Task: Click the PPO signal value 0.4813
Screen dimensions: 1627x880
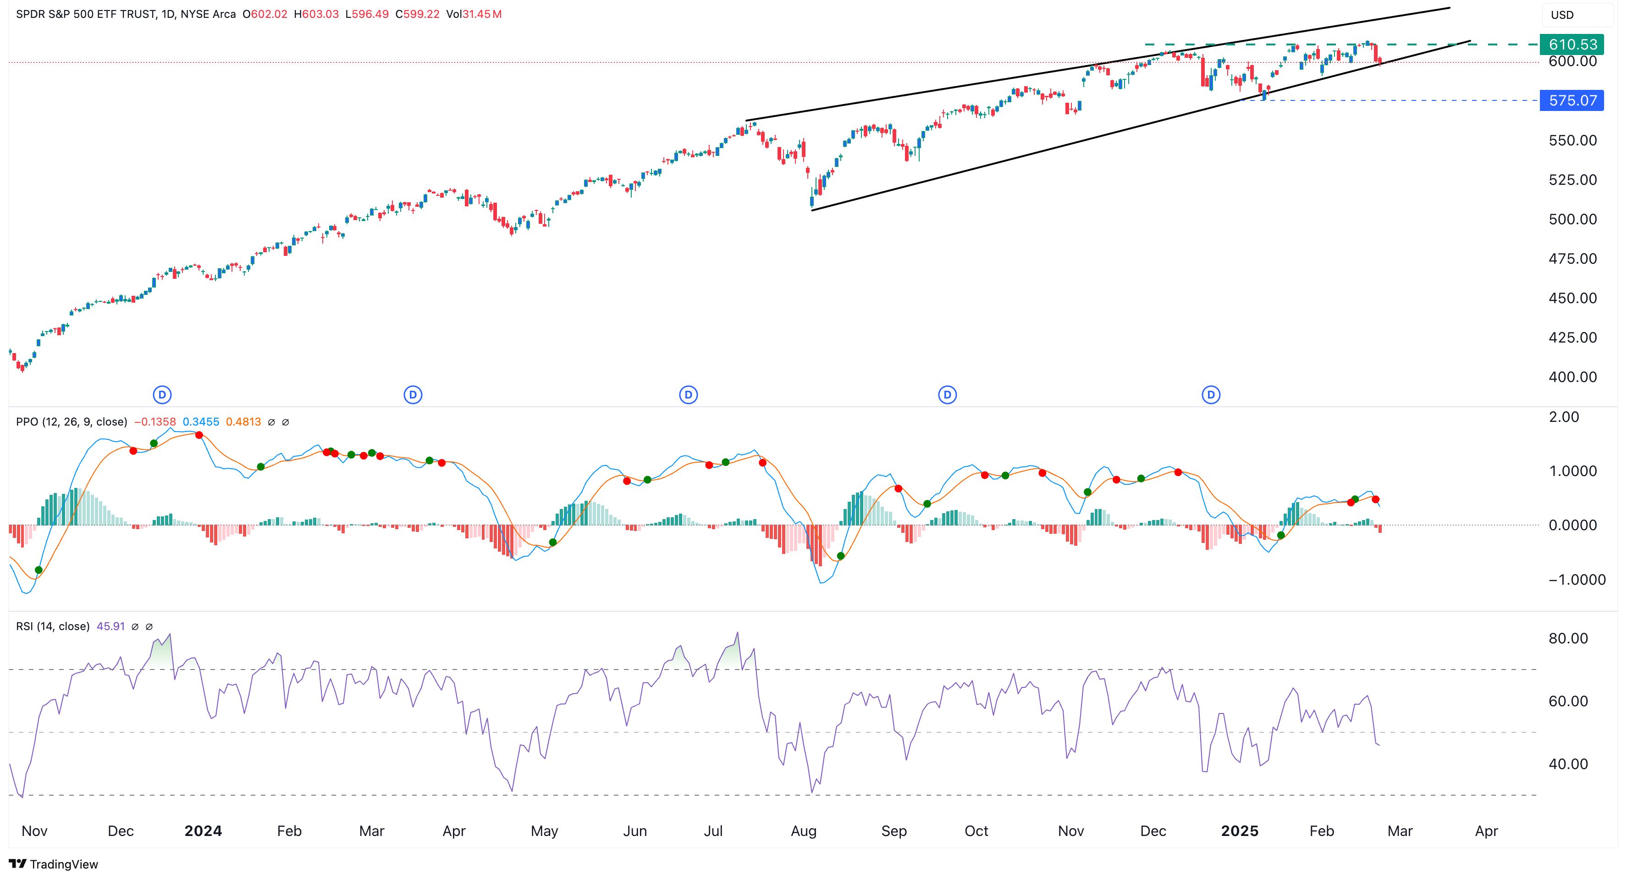Action: (244, 422)
